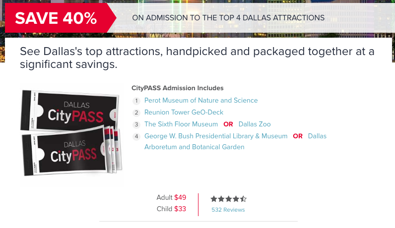Click the number 4 circle badge
The width and height of the screenshot is (395, 228).
[136, 136]
